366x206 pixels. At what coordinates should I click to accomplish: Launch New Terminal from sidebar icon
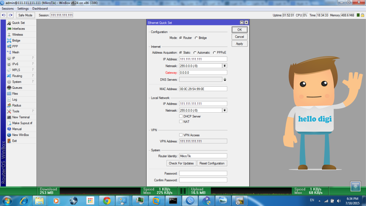9,117
